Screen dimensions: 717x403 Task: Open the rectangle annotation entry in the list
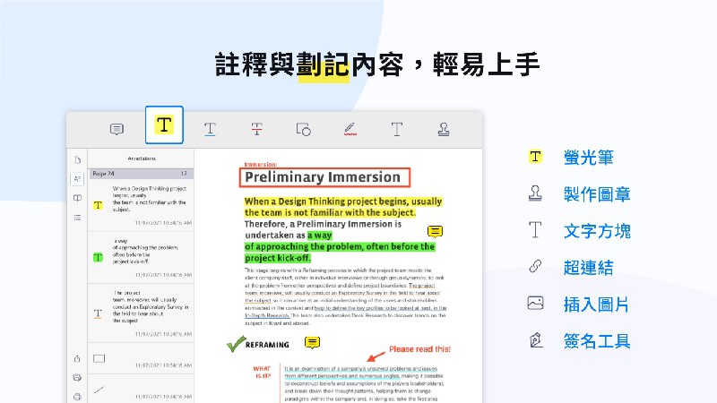pos(142,360)
